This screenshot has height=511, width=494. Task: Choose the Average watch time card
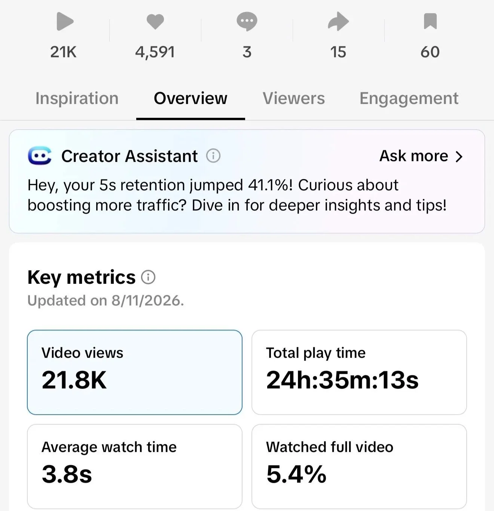tap(135, 467)
